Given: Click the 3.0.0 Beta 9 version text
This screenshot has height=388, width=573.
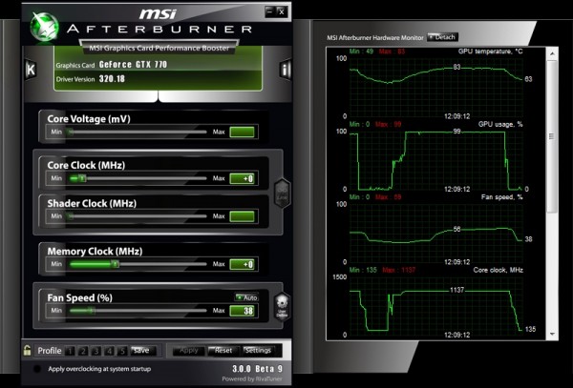Looking at the screenshot, I should [x=257, y=369].
